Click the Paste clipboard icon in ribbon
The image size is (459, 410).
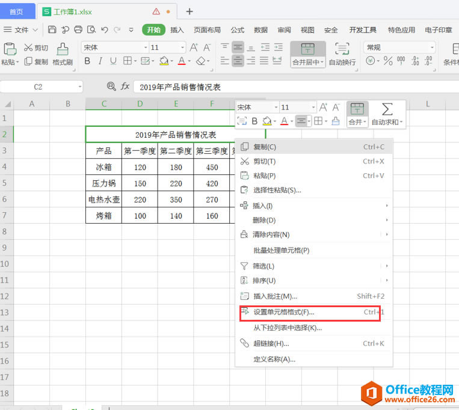tap(10, 49)
